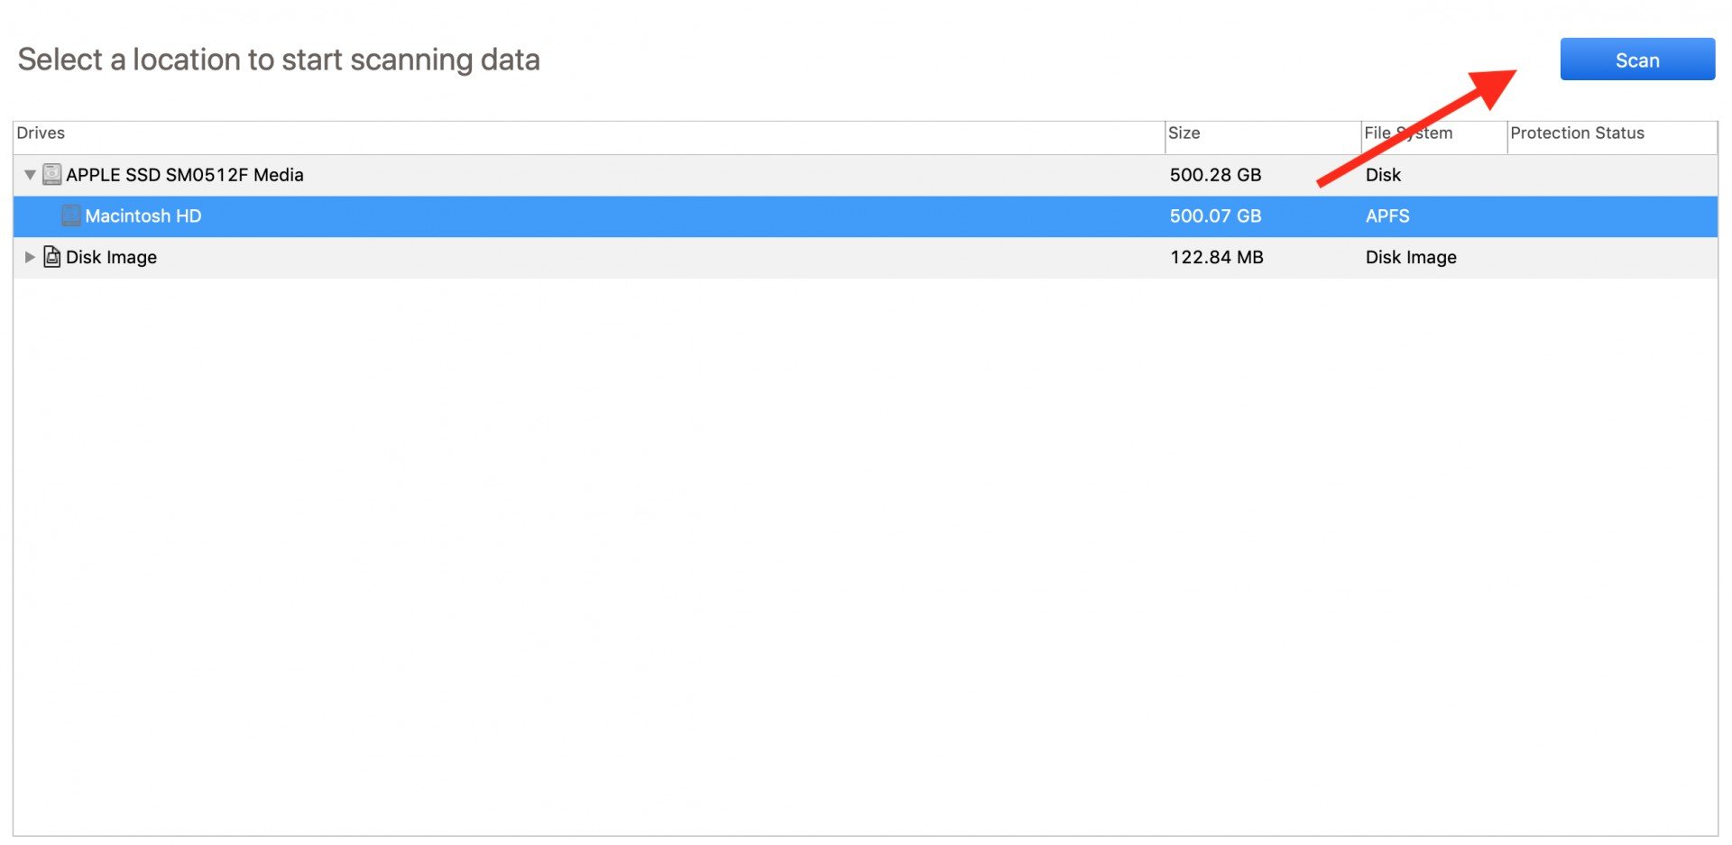Click the 500.28 GB size cell
The image size is (1732, 845).
(1215, 175)
